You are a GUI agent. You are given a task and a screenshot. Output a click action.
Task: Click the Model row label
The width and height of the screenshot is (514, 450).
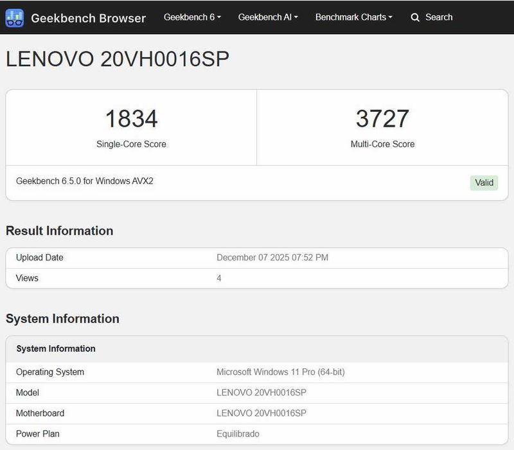28,393
